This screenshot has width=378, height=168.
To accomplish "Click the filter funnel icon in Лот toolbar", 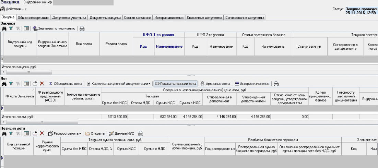I will pos(11,83).
